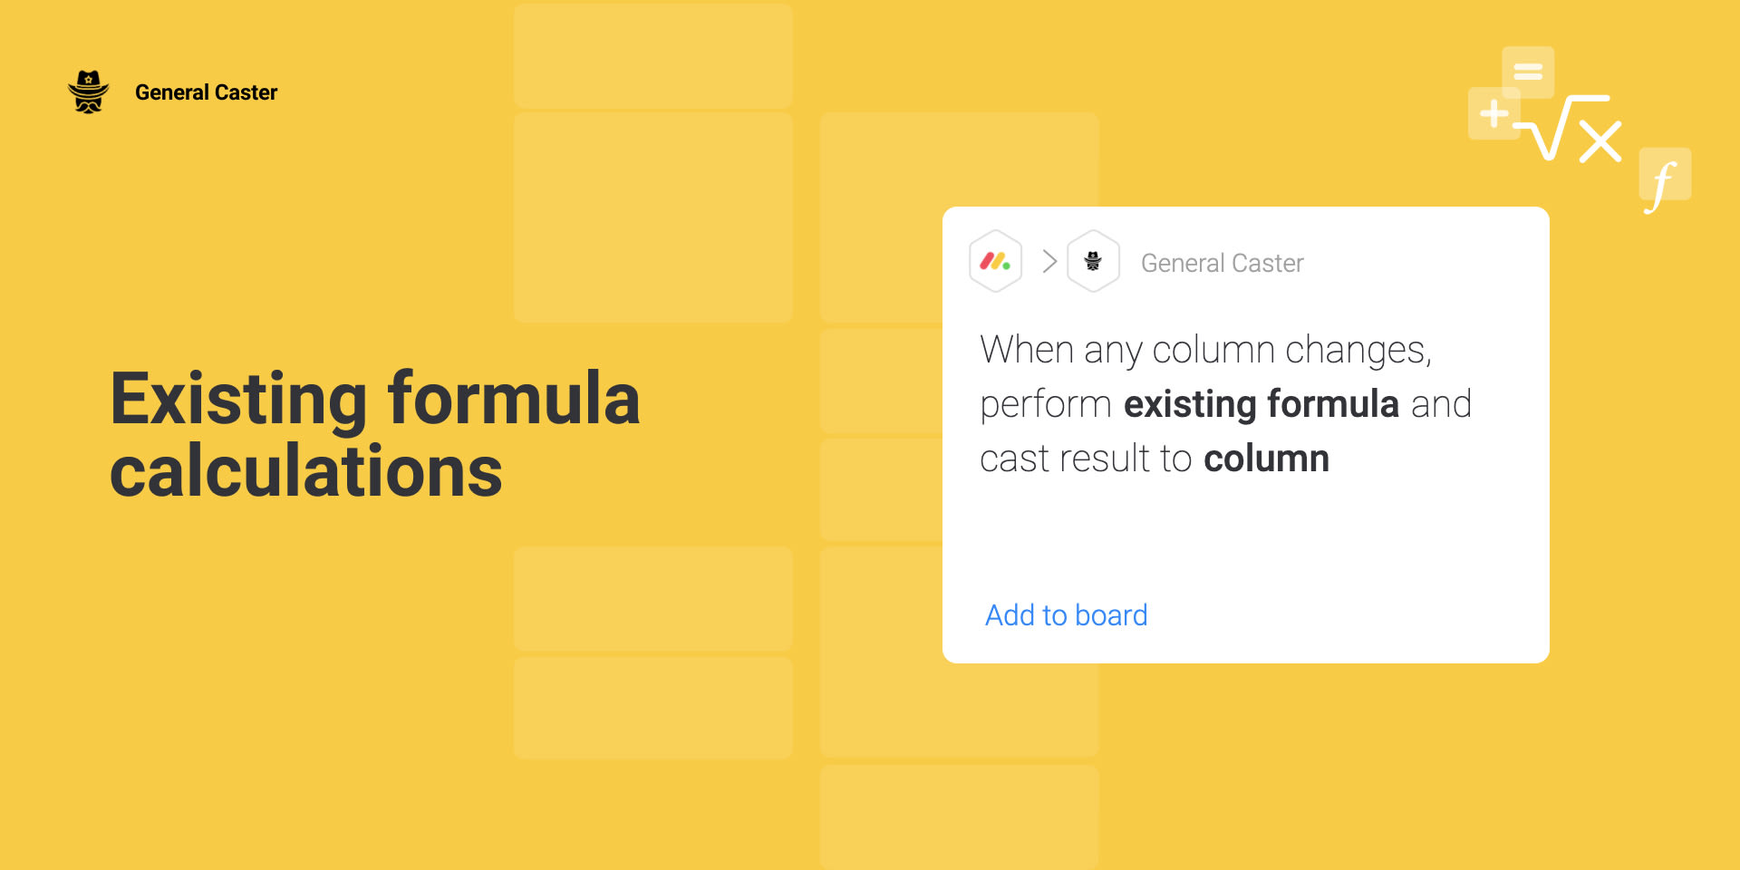Select the monday.com logo hexagon
Image resolution: width=1740 pixels, height=870 pixels.
995,261
